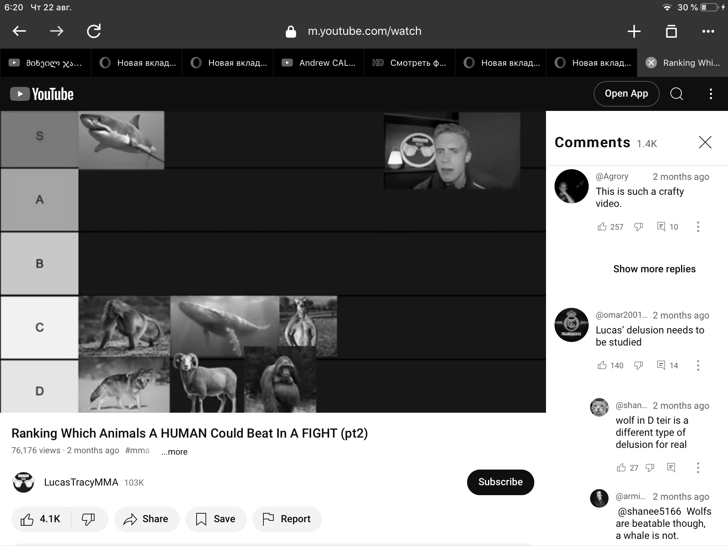Click the Share button
This screenshot has width=728, height=546.
(146, 519)
